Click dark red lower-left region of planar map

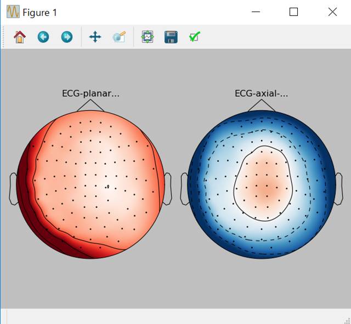pyautogui.click(x=44, y=230)
